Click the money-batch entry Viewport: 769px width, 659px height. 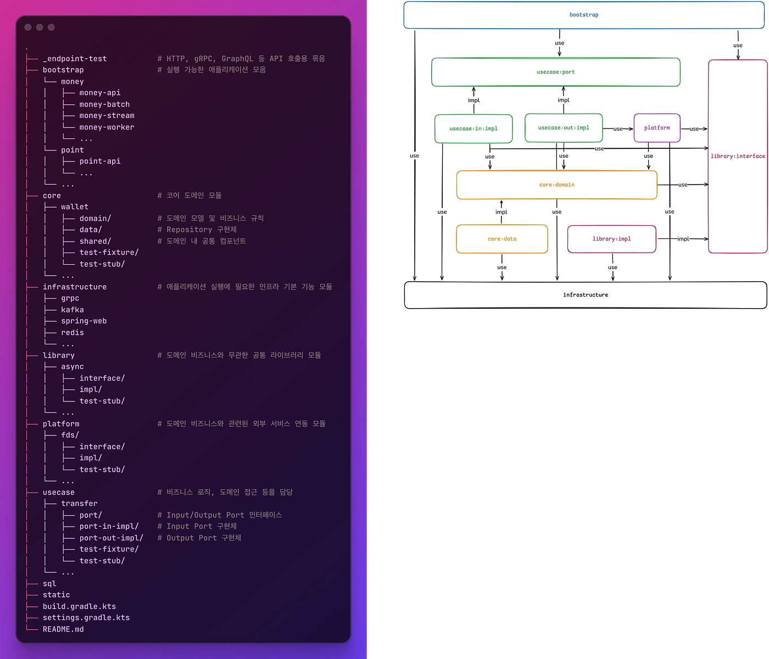(x=104, y=104)
